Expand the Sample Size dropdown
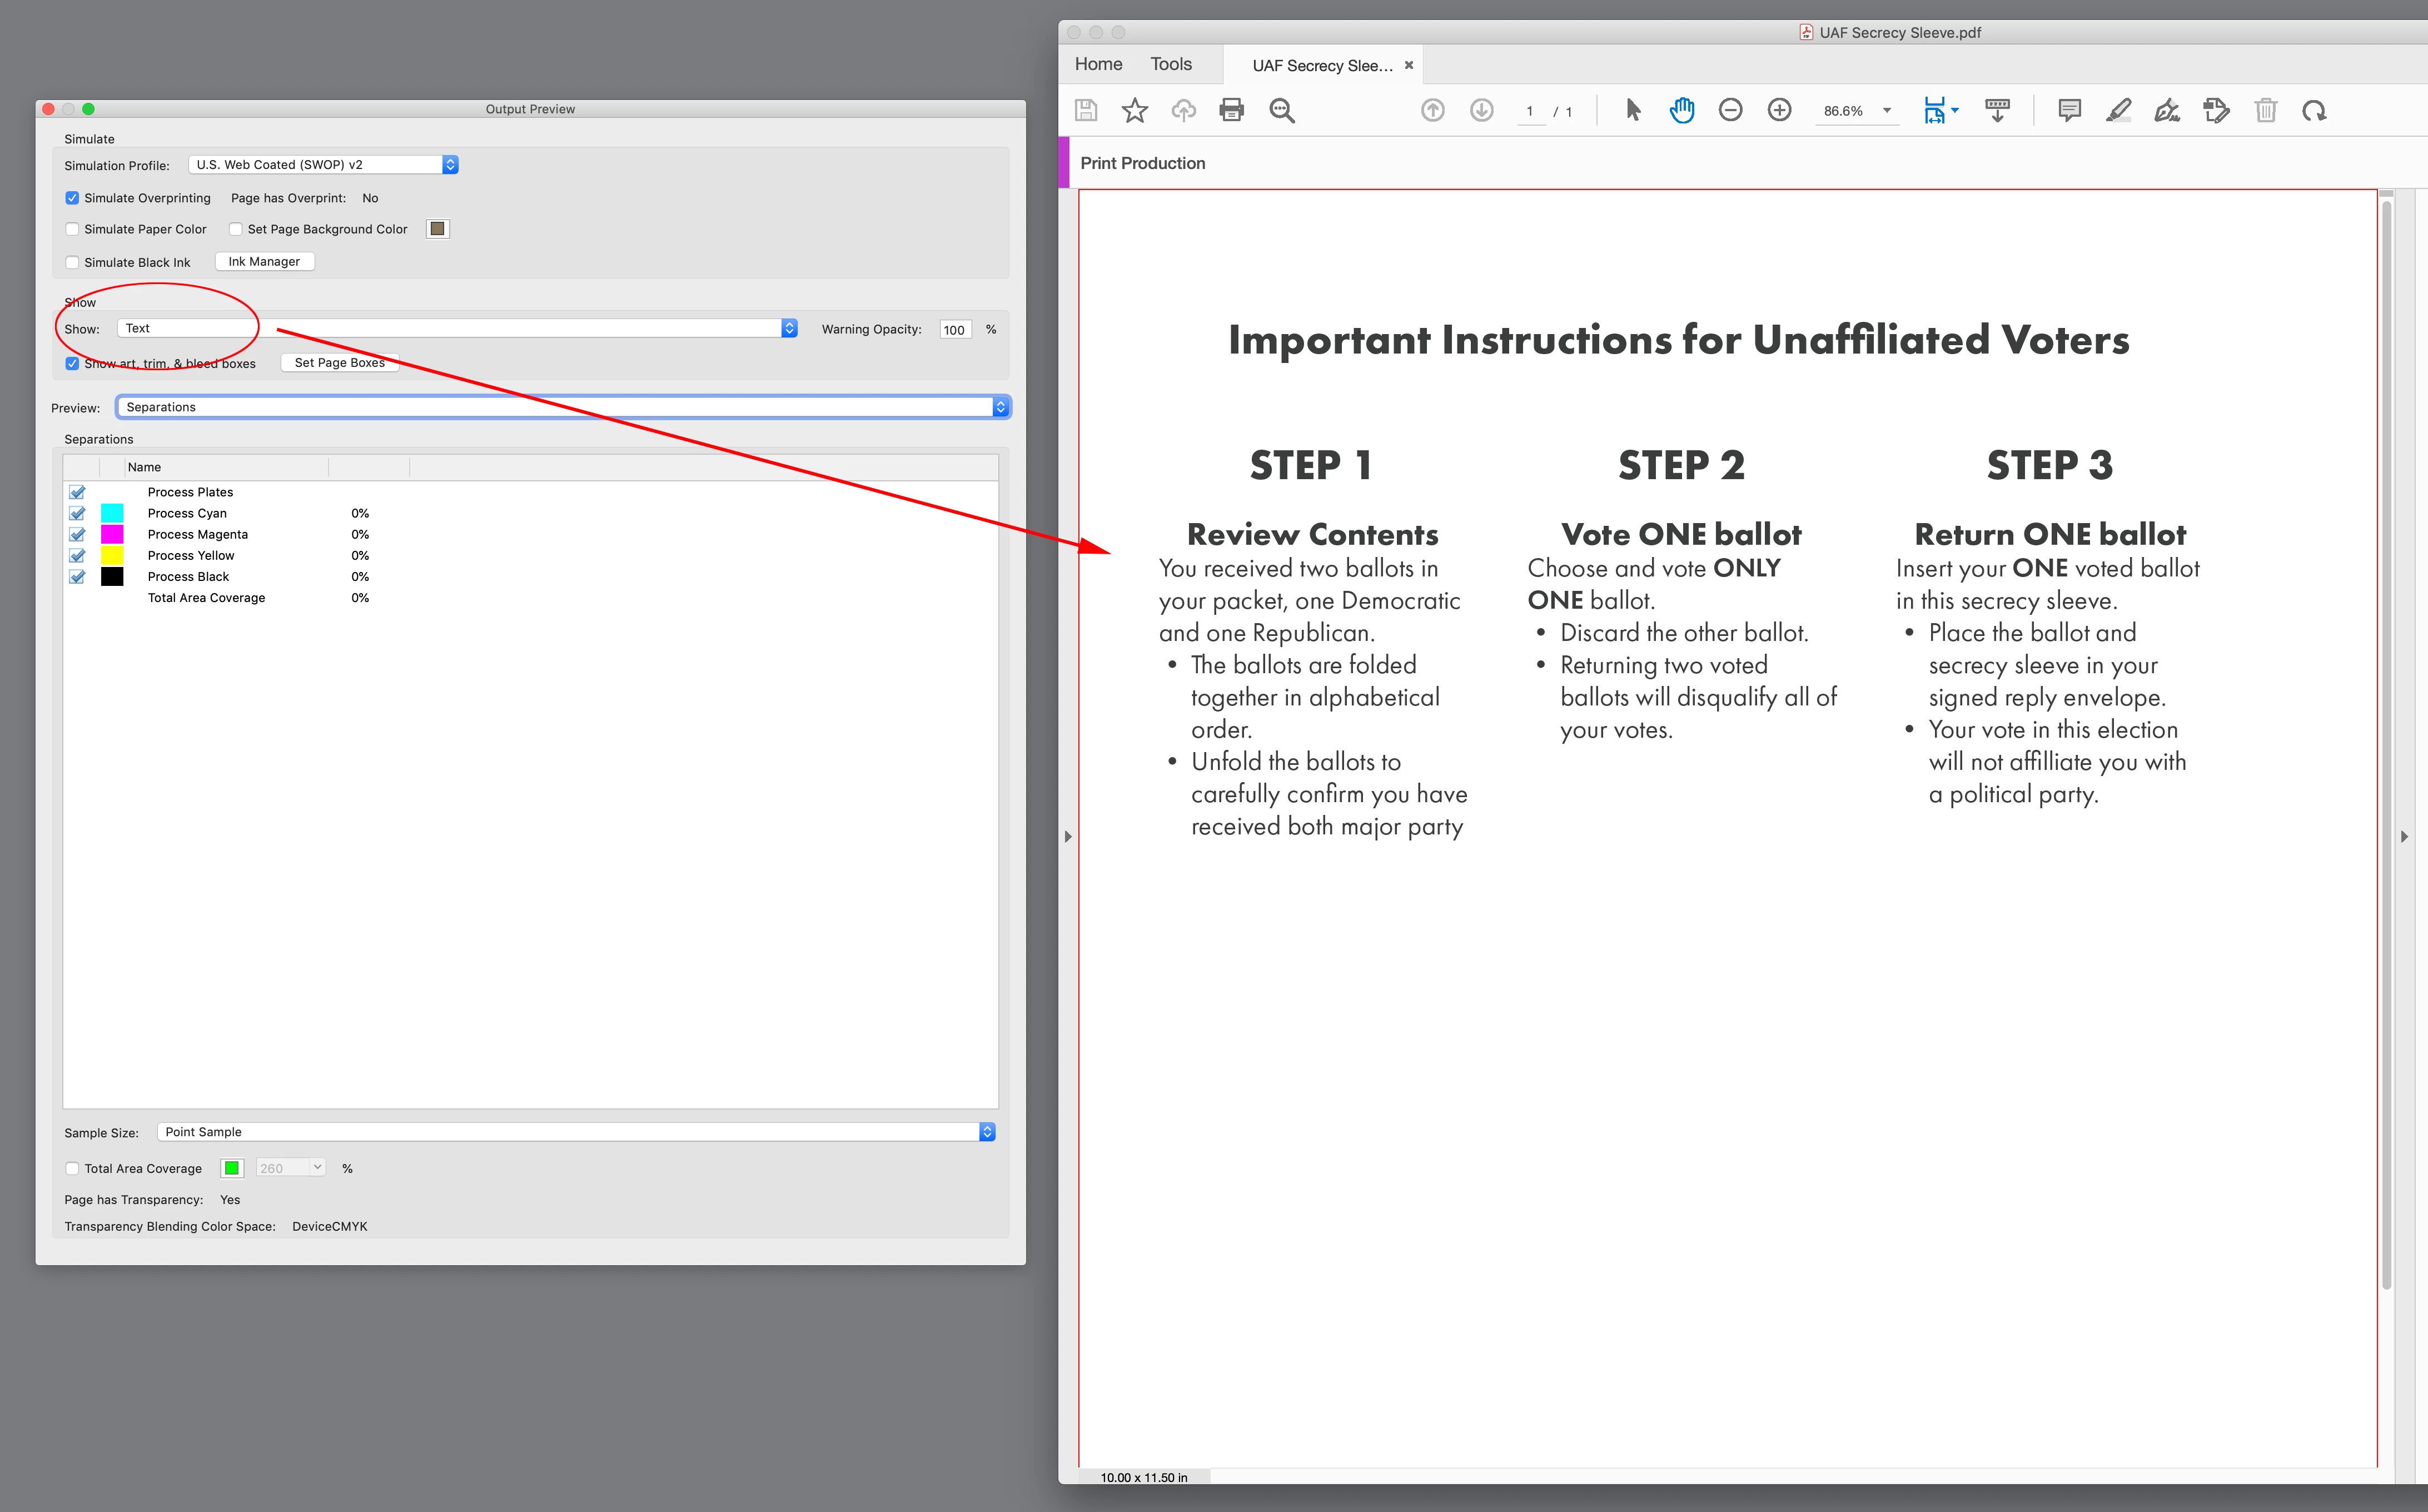 (575, 1132)
